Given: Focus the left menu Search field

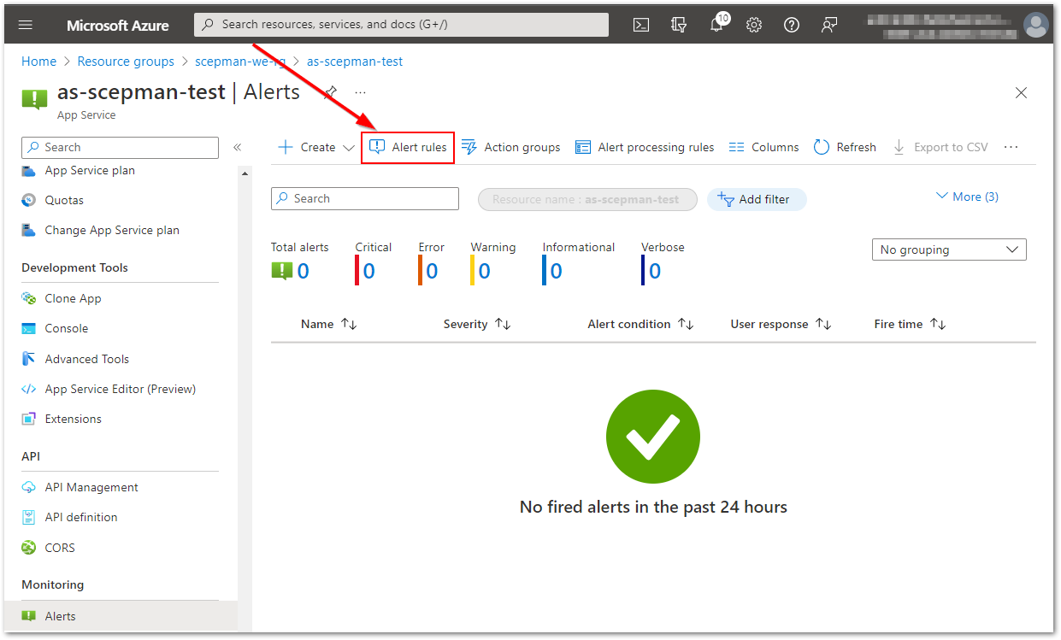Looking at the screenshot, I should [x=120, y=148].
